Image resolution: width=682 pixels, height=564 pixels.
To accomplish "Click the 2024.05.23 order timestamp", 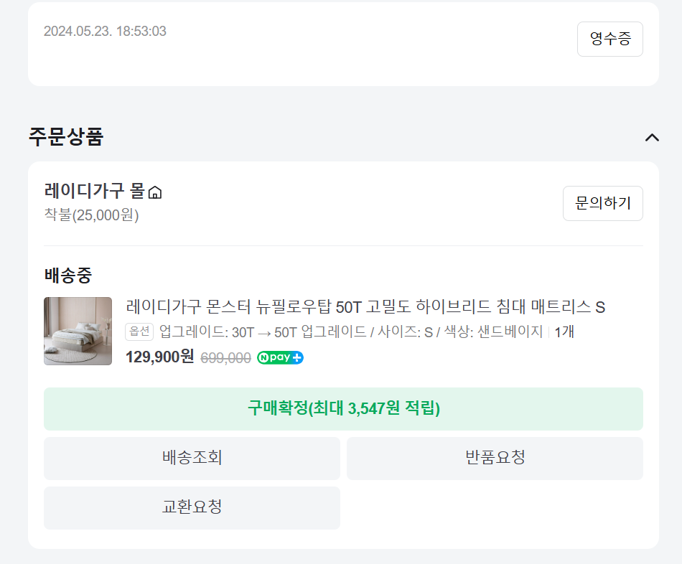I will point(105,32).
